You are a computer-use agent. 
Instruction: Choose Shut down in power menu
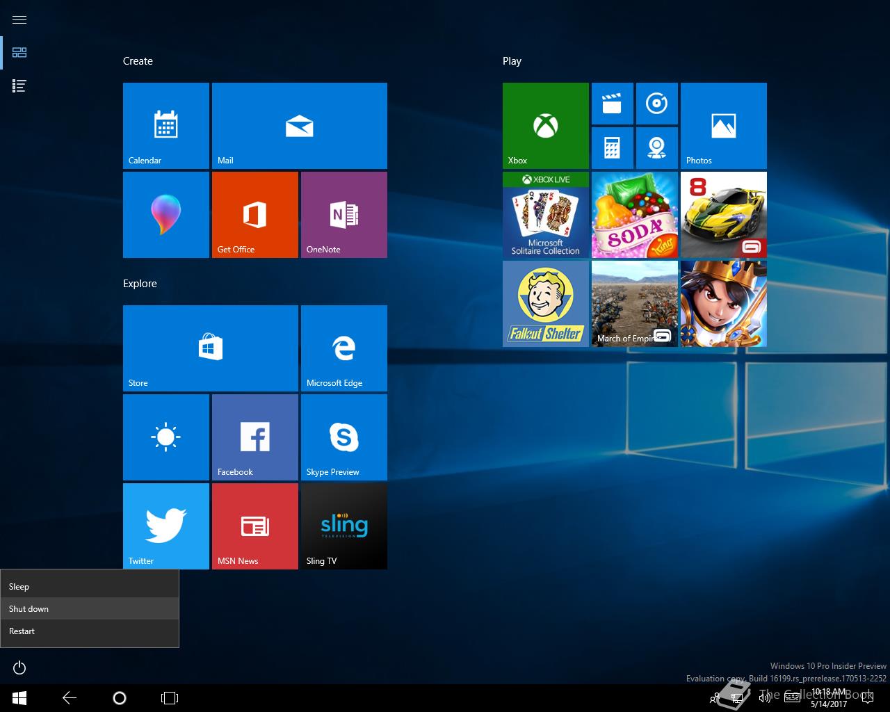(x=90, y=608)
